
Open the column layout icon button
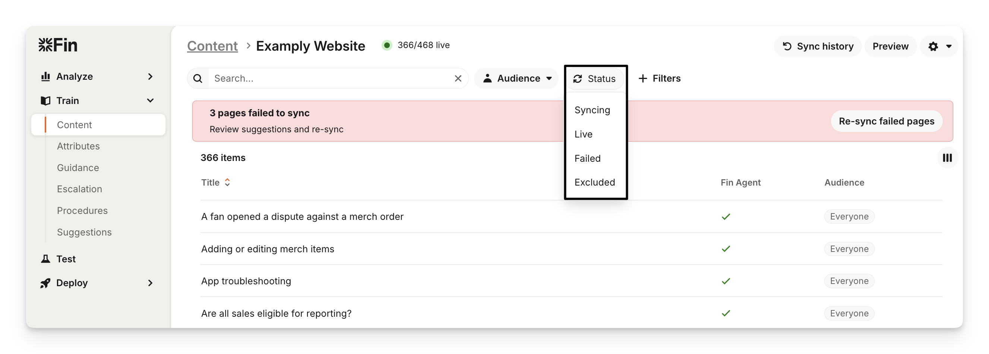(947, 158)
